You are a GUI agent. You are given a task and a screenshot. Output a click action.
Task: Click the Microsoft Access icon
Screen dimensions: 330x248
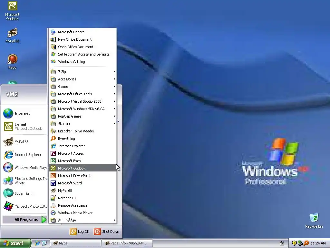tap(53, 153)
